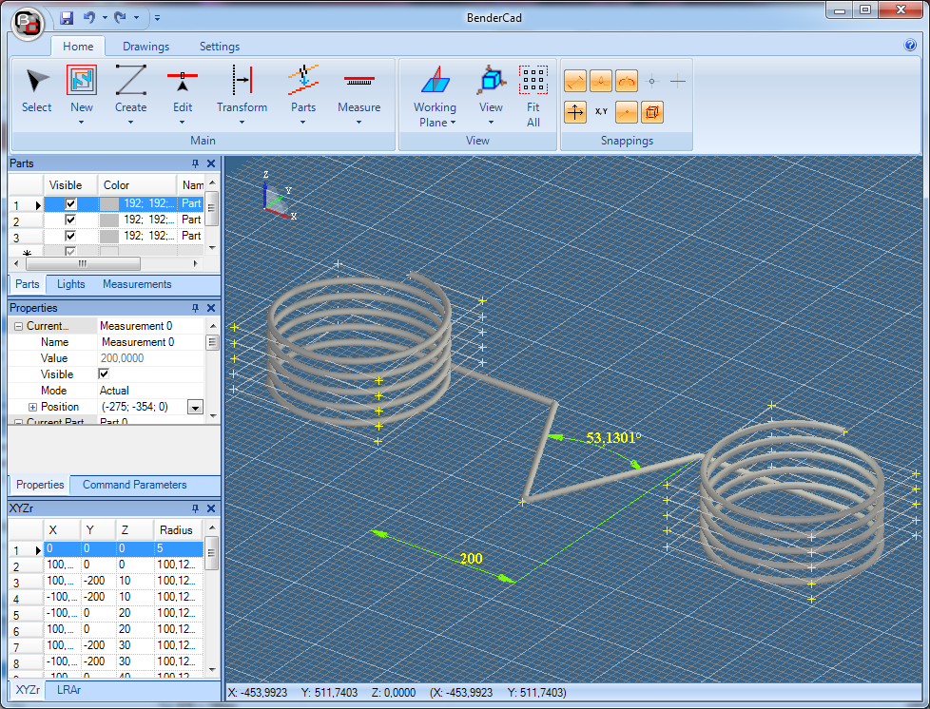Click the Name field 'Measurement 0'
Viewport: 930px width, 709px height.
pos(150,342)
